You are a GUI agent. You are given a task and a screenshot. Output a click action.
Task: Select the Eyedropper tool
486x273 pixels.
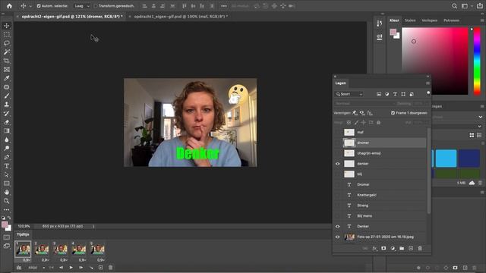coord(7,78)
